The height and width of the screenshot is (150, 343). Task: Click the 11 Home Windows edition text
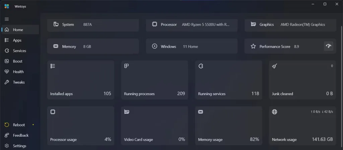pos(190,46)
